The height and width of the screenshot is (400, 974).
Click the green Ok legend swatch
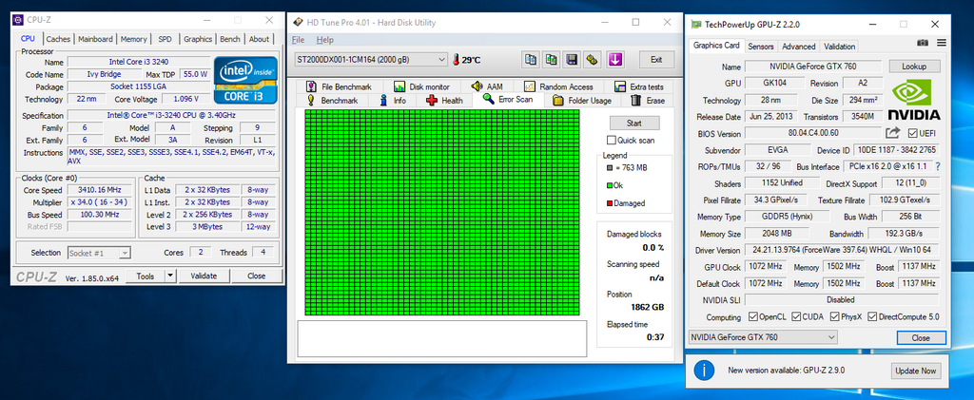pos(610,185)
